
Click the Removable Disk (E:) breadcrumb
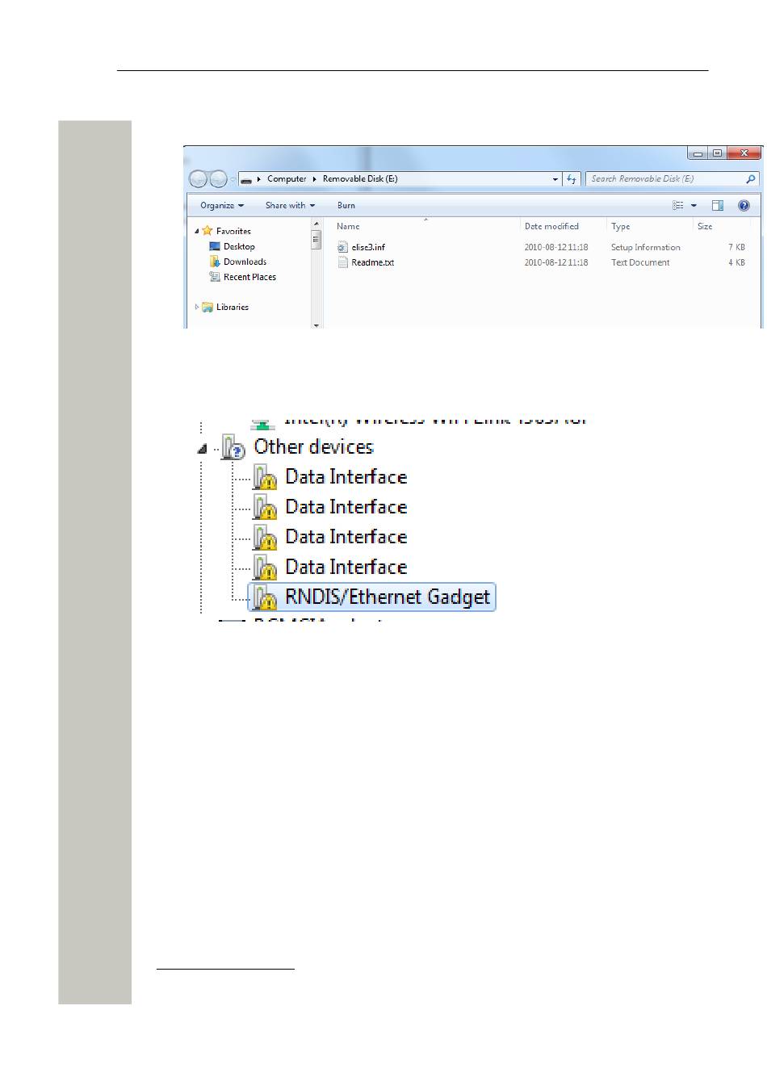coord(360,179)
